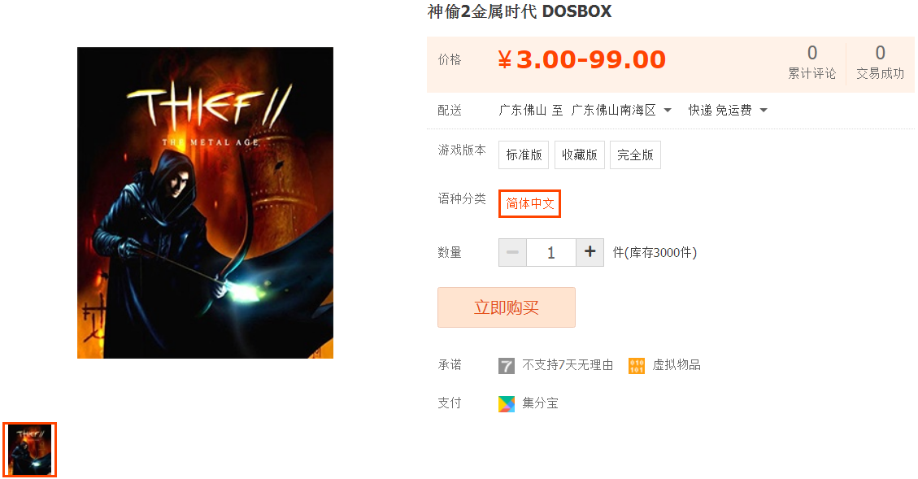This screenshot has width=918, height=479.
Task: Select the Thief II small thumbnail image
Action: 30,450
